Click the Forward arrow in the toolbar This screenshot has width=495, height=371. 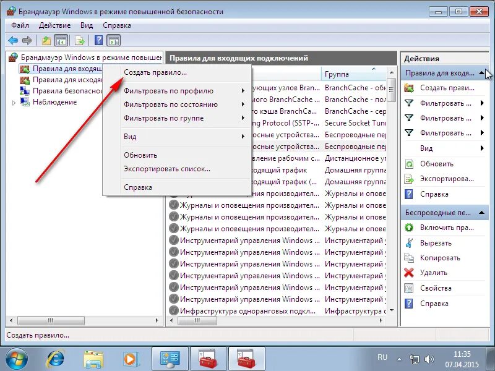point(27,40)
